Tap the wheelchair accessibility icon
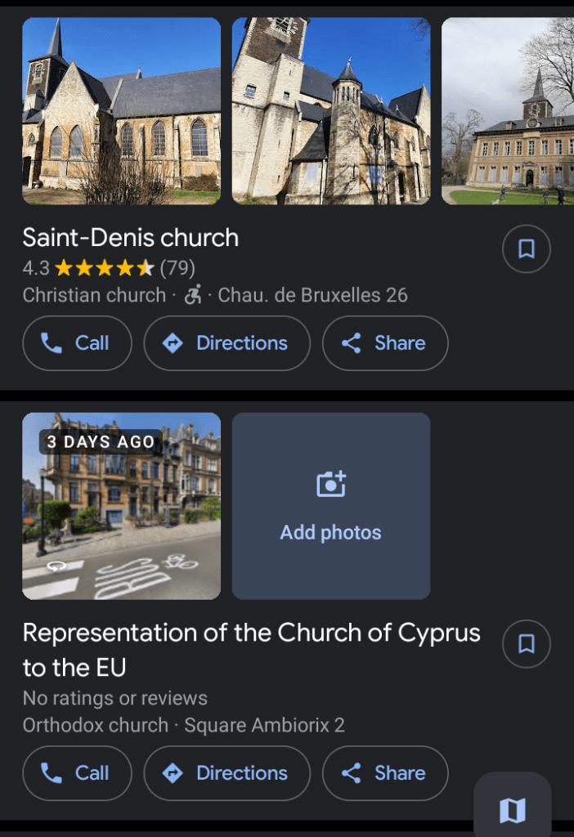This screenshot has width=574, height=837. 192,295
